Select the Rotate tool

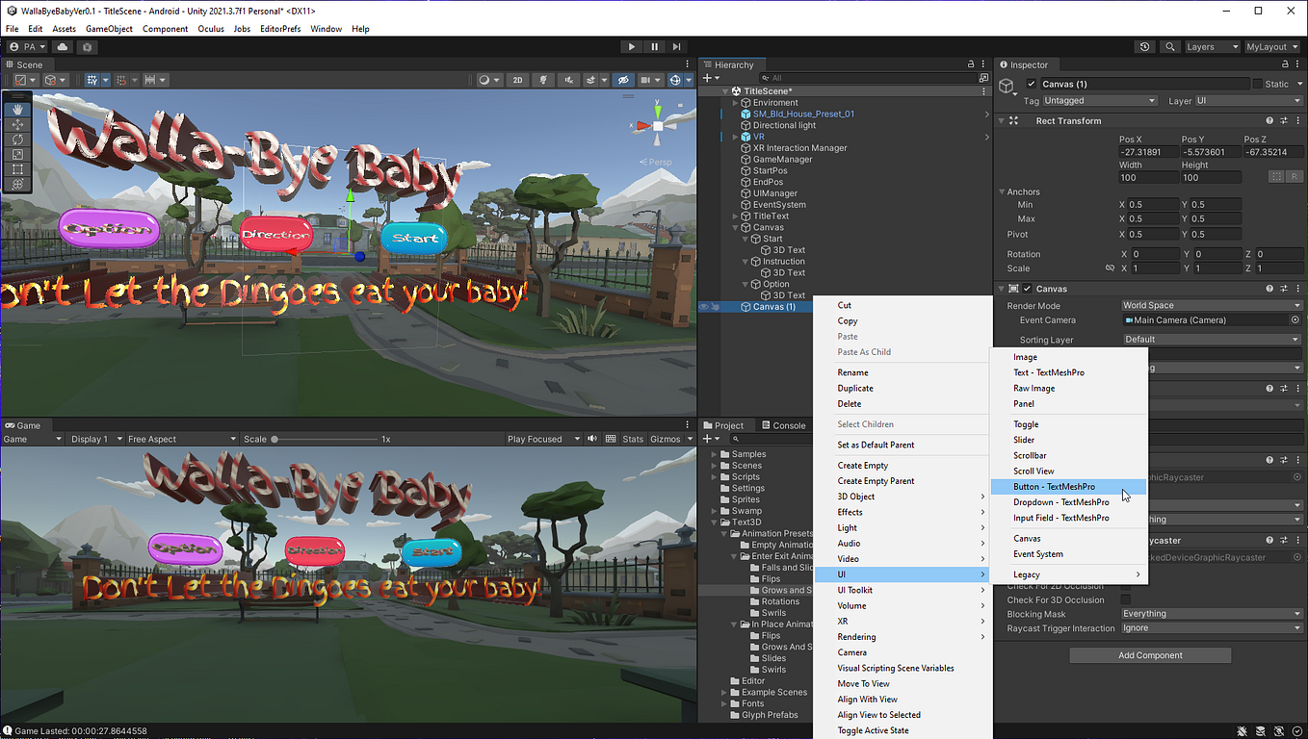tap(17, 140)
